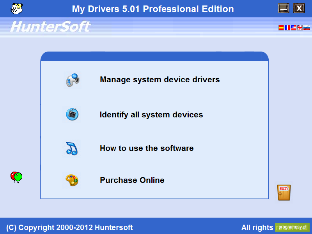Click the HunterSoft logo banner
312x234 pixels.
pos(50,27)
